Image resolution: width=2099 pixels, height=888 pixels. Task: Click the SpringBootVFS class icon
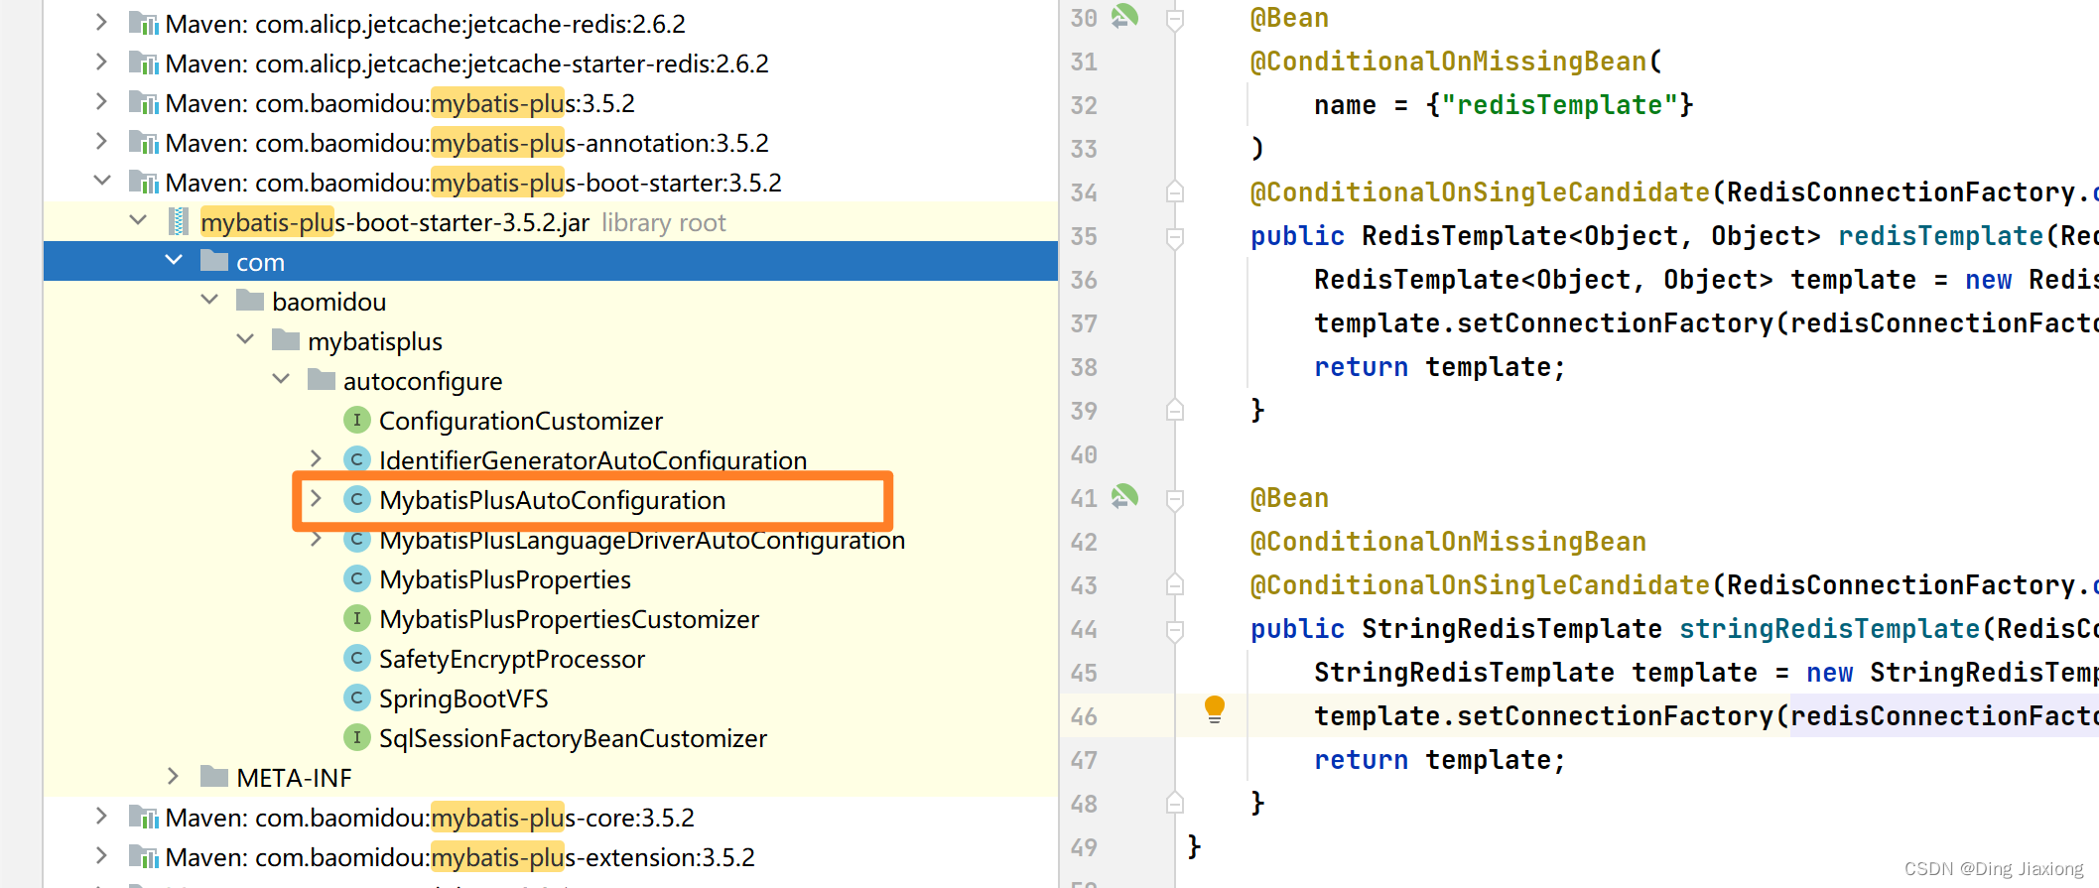357,698
